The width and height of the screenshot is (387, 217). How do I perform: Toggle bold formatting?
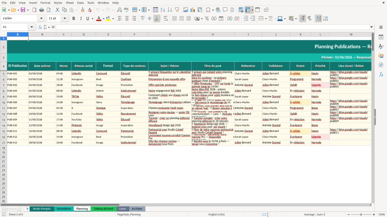[x=74, y=19]
